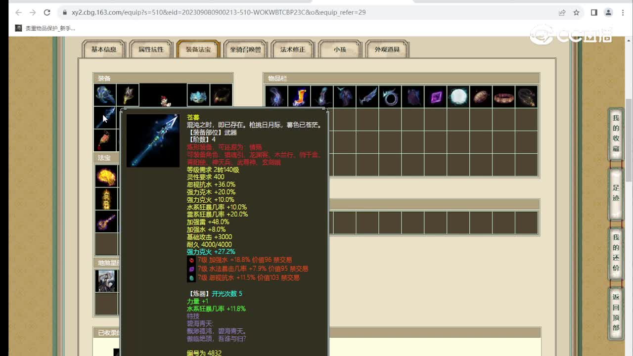Click the 法宝 section header
633x356 pixels.
tap(107, 158)
